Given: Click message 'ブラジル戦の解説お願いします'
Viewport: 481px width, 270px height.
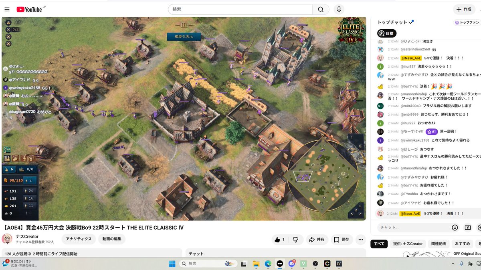Looking at the screenshot, I should click(x=447, y=106).
